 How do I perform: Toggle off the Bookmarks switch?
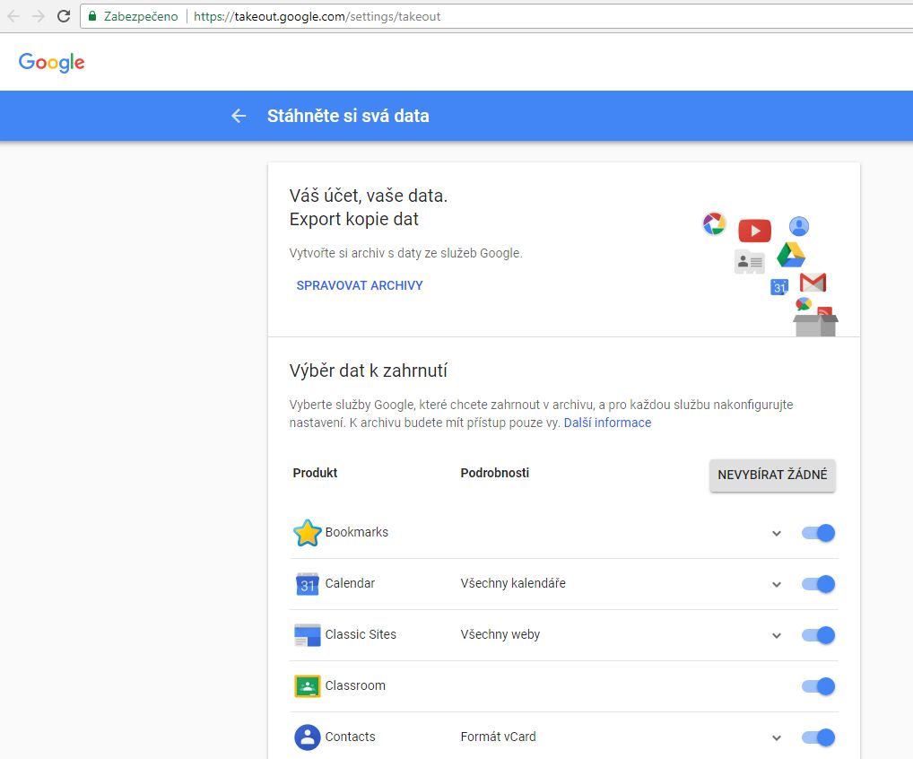point(818,533)
